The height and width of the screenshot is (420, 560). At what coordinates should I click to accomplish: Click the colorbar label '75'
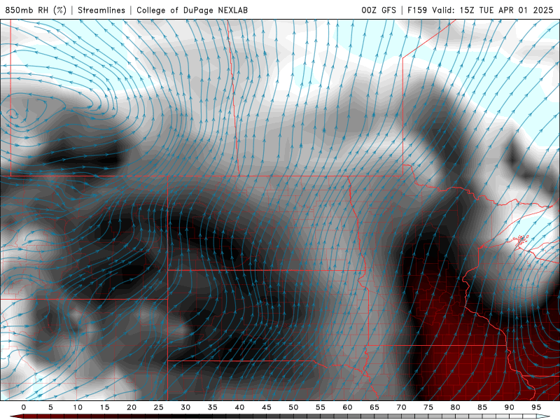[x=428, y=407]
